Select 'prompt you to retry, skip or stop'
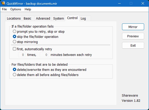Image resolution: width=149 pixels, height=110 pixels. point(39,31)
